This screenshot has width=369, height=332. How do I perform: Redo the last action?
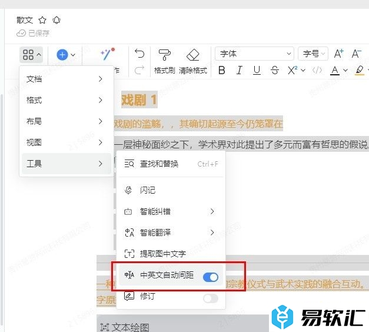[139, 70]
